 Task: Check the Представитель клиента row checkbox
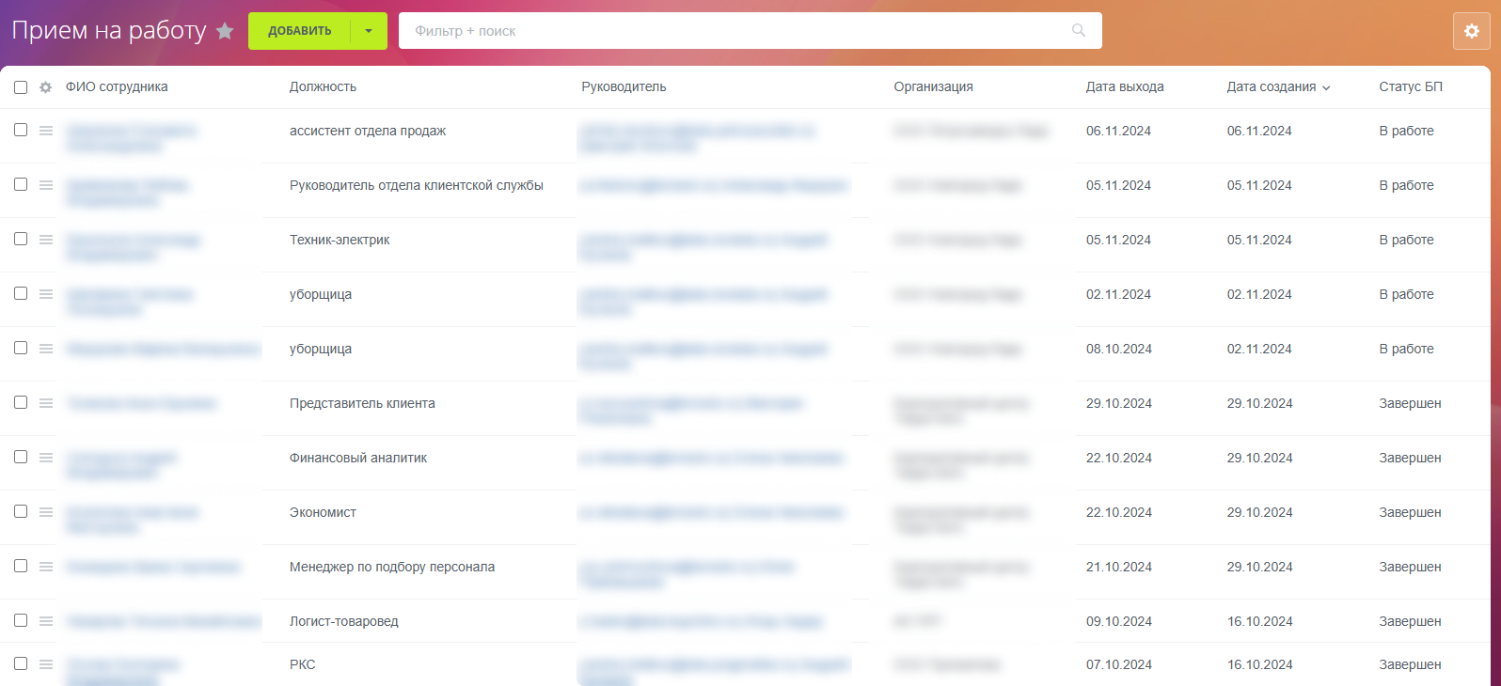[x=21, y=402]
